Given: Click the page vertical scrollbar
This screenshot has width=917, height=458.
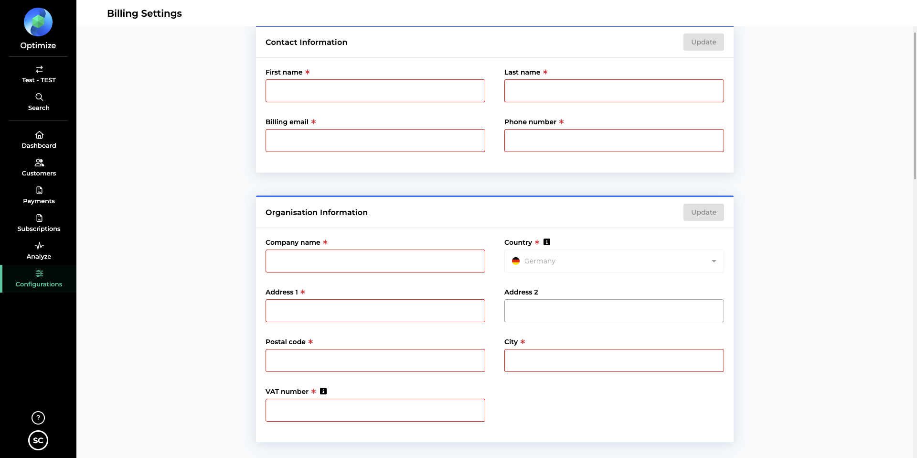Looking at the screenshot, I should coord(915,105).
